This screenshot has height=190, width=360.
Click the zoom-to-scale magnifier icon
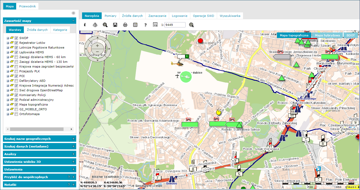[191, 25]
